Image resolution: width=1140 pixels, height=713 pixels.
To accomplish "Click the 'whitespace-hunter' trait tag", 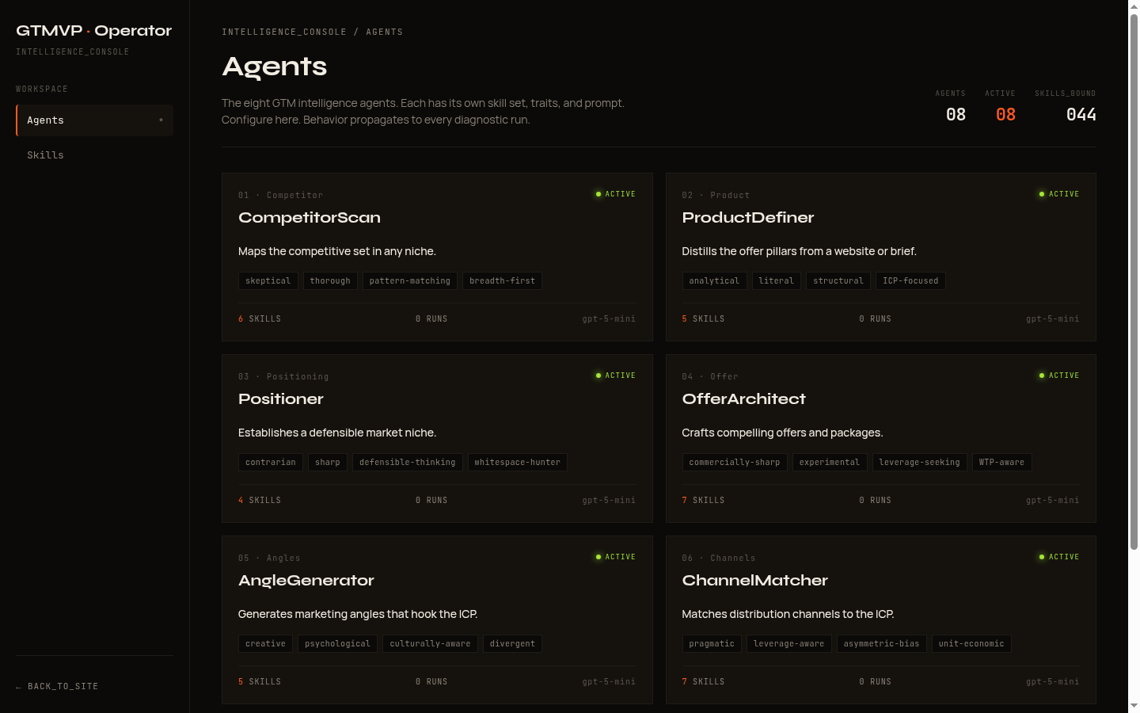I will [517, 463].
